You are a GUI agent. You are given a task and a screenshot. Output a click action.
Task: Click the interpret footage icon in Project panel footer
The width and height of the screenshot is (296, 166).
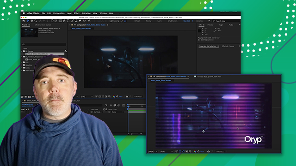pos(22,97)
